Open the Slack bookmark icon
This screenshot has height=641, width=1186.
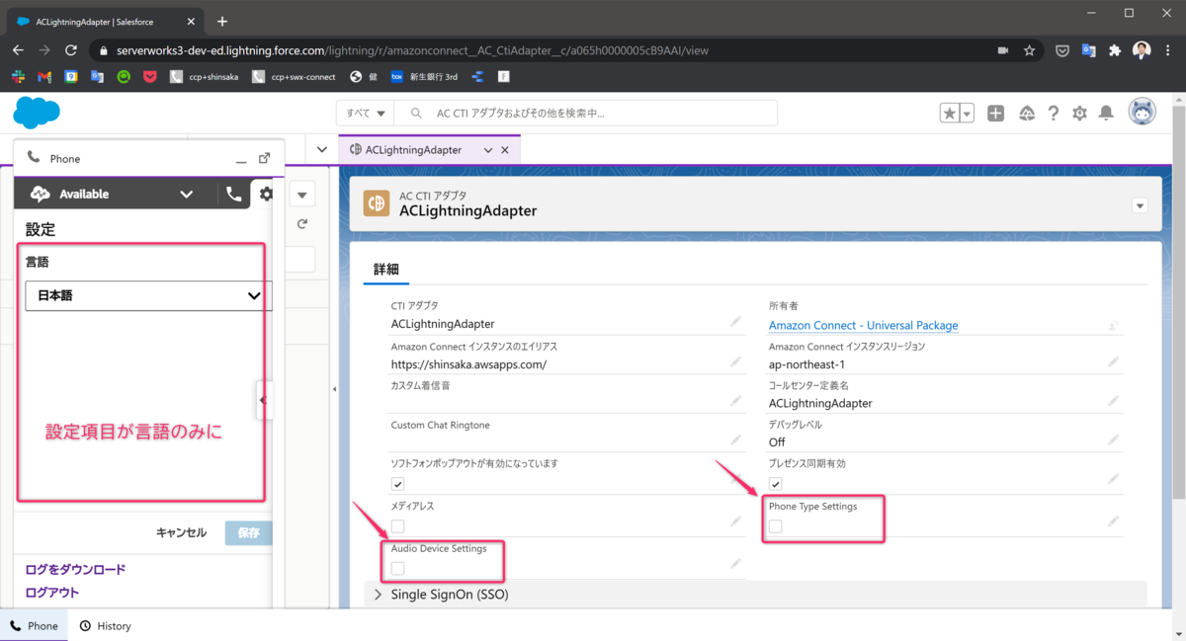pos(18,76)
